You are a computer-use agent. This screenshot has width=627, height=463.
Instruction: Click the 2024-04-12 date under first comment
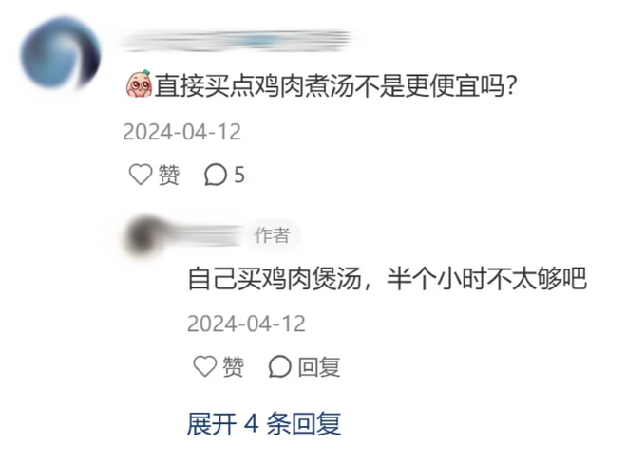[x=182, y=132]
